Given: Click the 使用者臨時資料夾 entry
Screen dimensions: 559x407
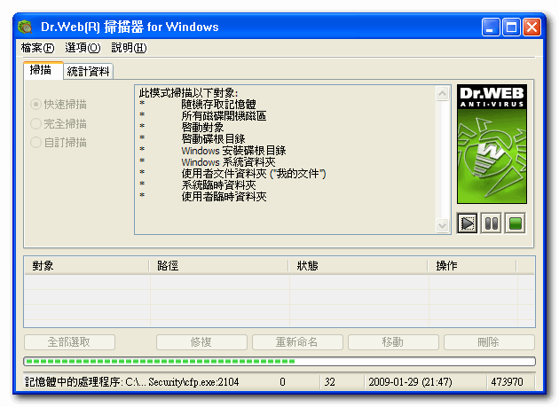Looking at the screenshot, I should (224, 196).
